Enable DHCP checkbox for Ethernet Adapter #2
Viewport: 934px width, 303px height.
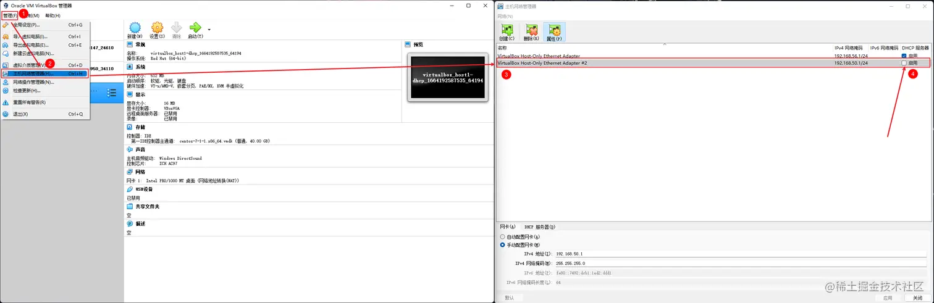coord(904,63)
